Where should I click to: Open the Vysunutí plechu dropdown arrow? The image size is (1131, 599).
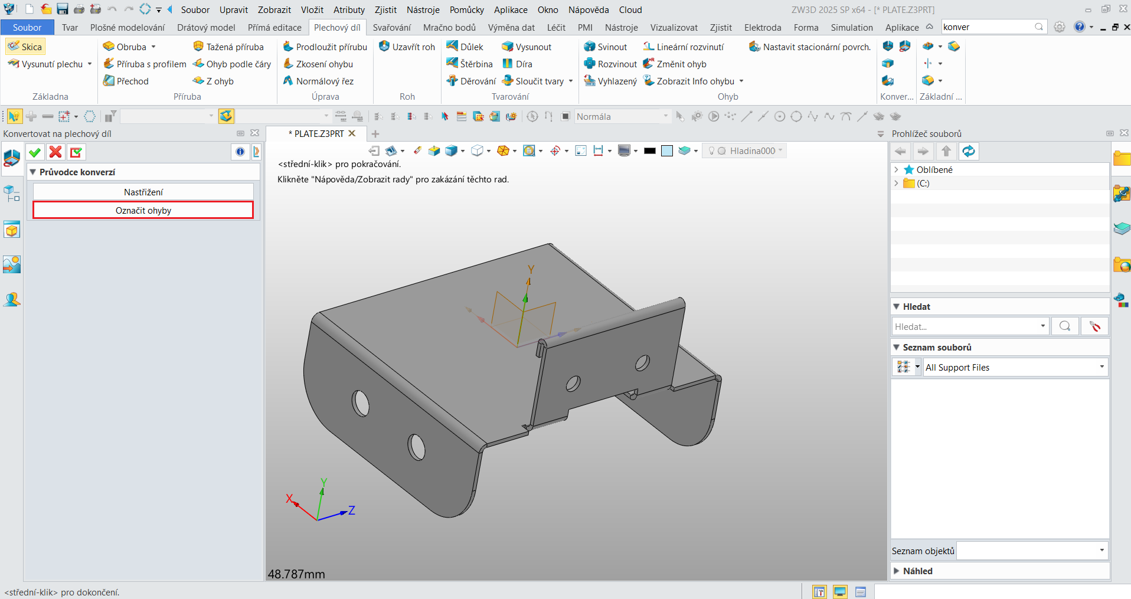pos(90,64)
